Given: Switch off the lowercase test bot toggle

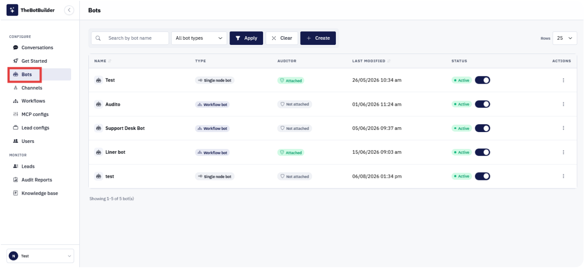Looking at the screenshot, I should coord(482,176).
